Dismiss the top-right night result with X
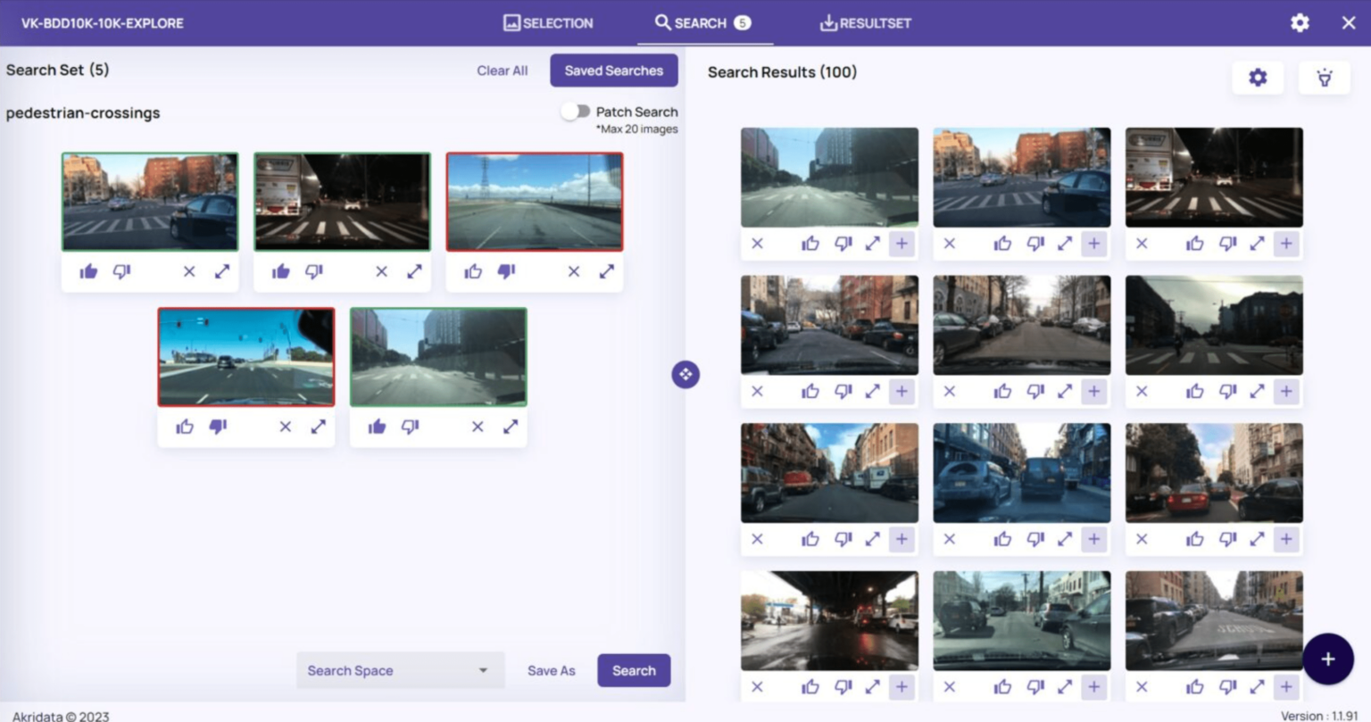This screenshot has height=722, width=1371. click(x=1142, y=243)
